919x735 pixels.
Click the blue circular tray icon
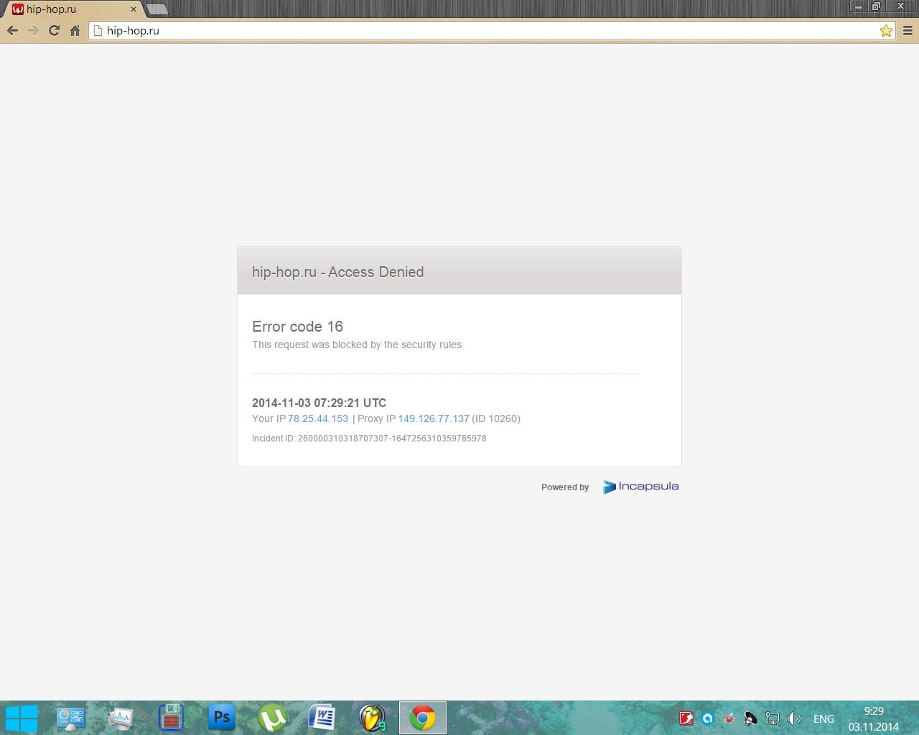click(708, 718)
